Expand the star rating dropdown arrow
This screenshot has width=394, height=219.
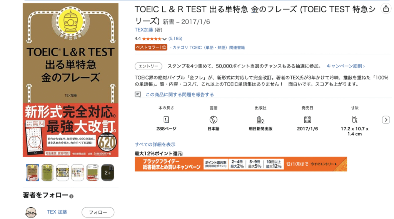[164, 39]
